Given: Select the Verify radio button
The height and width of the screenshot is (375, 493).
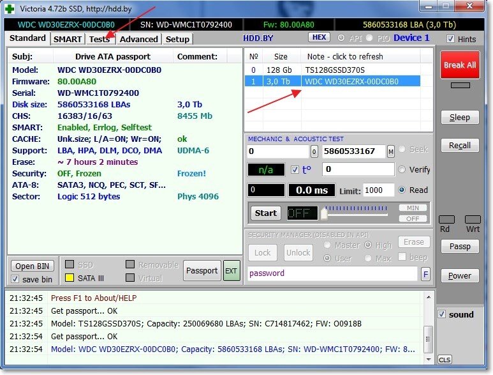Looking at the screenshot, I should point(402,169).
